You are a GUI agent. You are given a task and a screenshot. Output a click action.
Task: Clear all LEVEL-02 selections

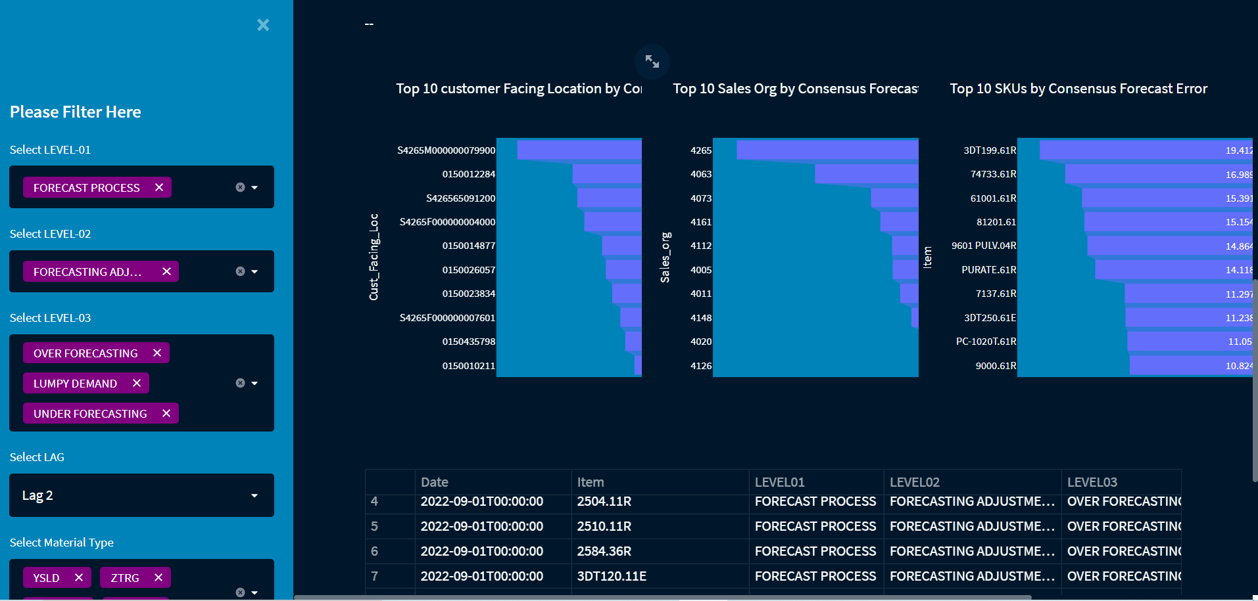(x=240, y=271)
